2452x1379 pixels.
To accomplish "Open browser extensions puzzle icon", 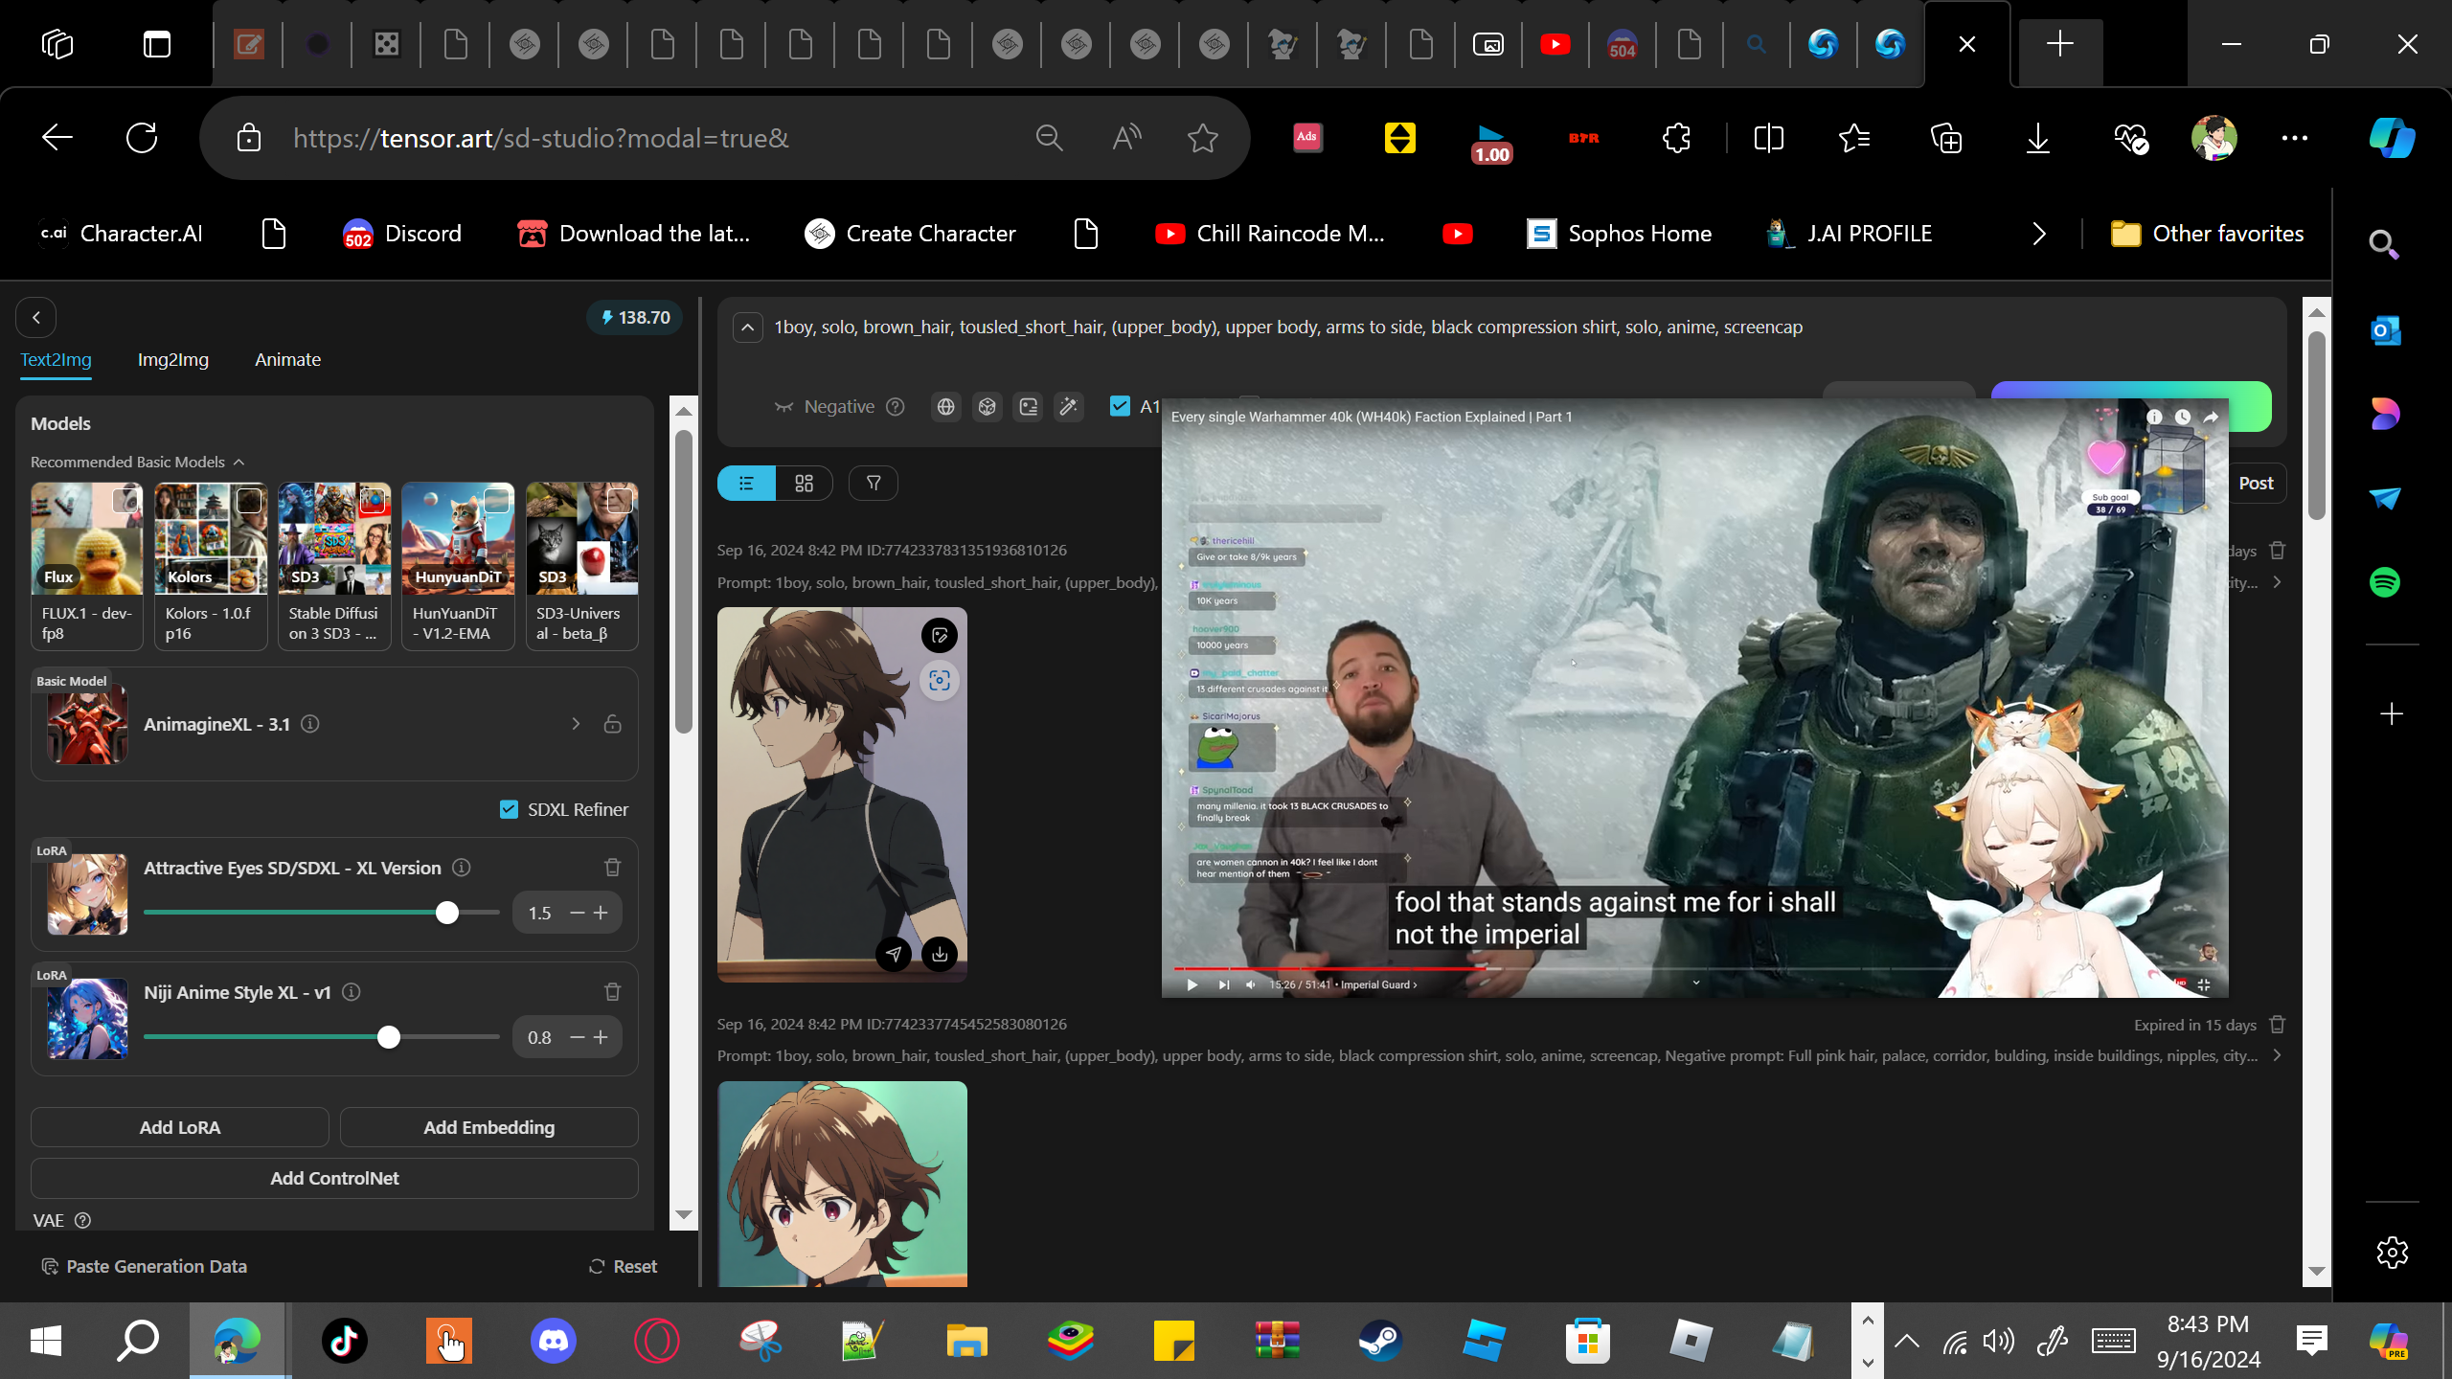I will 1676,138.
